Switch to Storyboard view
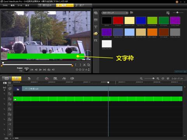 pos(7,79)
